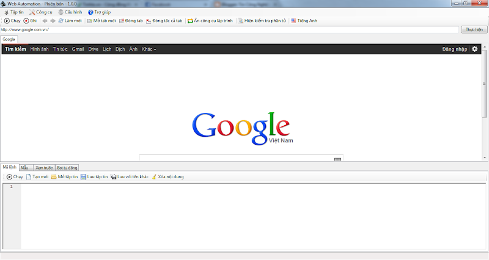The height and width of the screenshot is (260, 489).
Task: Open a file with Mở tập tin
Action: tap(65, 177)
